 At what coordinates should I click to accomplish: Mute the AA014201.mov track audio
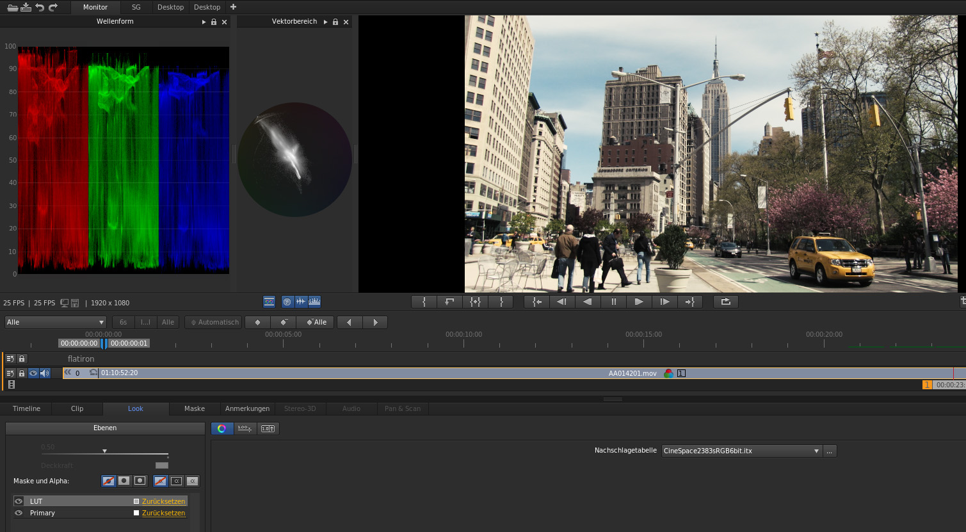point(44,373)
